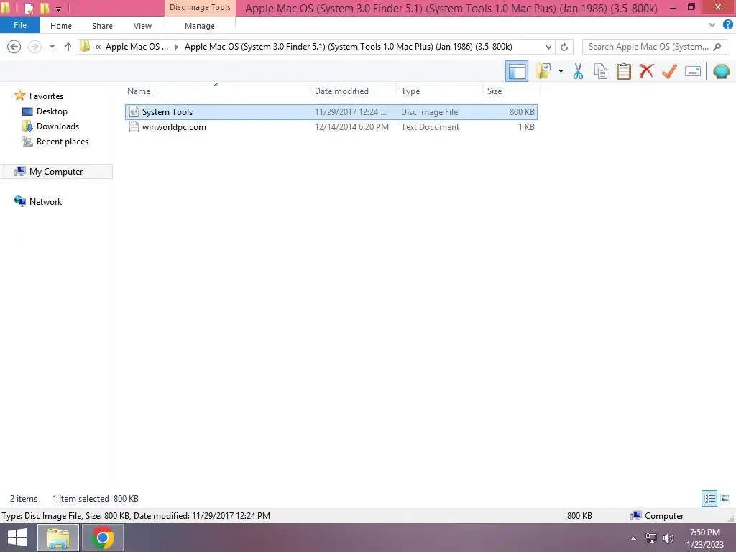This screenshot has height=552, width=736.
Task: Click the teal shell icon in toolbar
Action: (721, 71)
